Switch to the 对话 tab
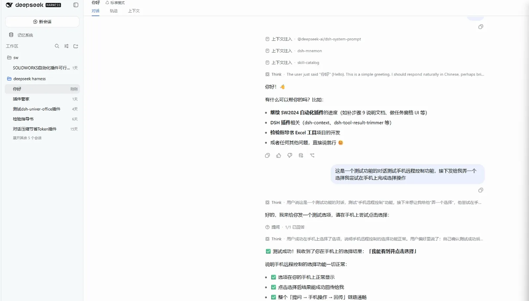This screenshot has width=529, height=301. (96, 11)
